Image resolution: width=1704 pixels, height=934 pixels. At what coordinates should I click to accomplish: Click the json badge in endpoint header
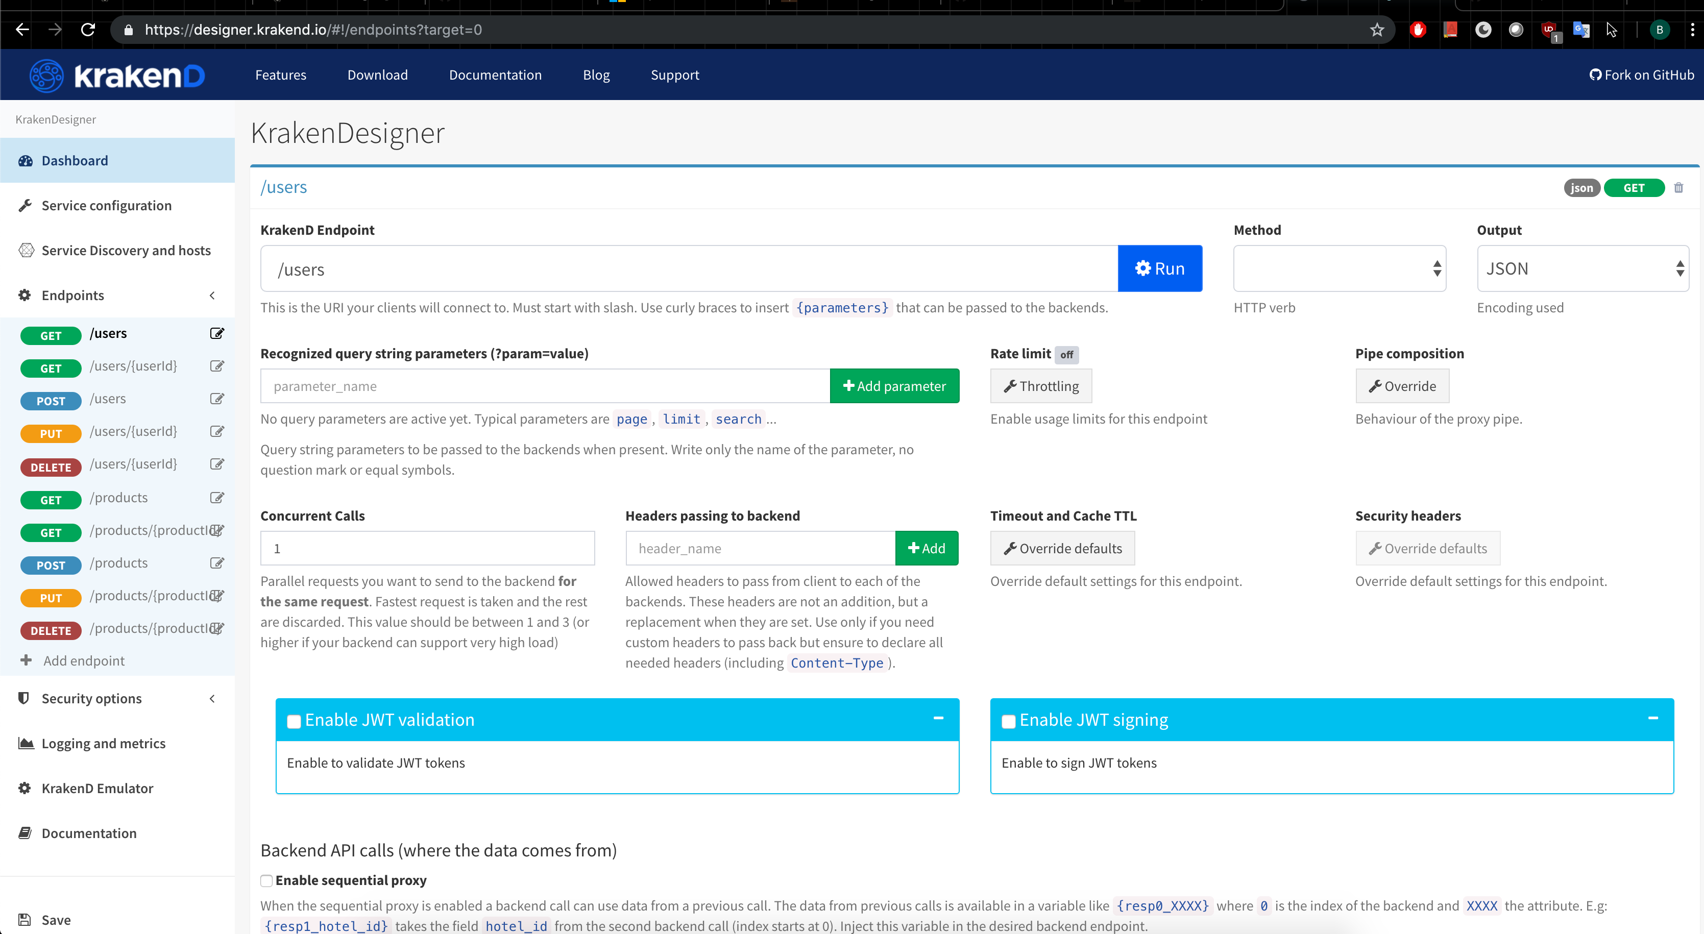(x=1581, y=188)
